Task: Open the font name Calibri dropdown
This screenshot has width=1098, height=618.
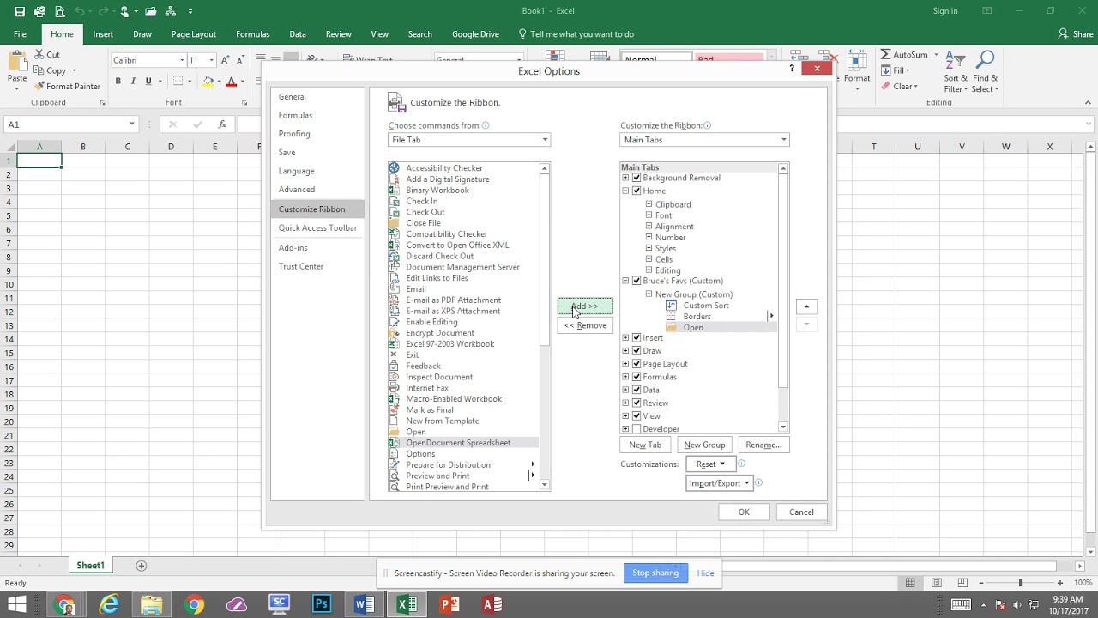Action: (x=182, y=60)
